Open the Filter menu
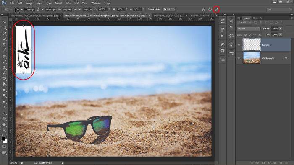The height and width of the screenshot is (165, 294). coord(68,3)
